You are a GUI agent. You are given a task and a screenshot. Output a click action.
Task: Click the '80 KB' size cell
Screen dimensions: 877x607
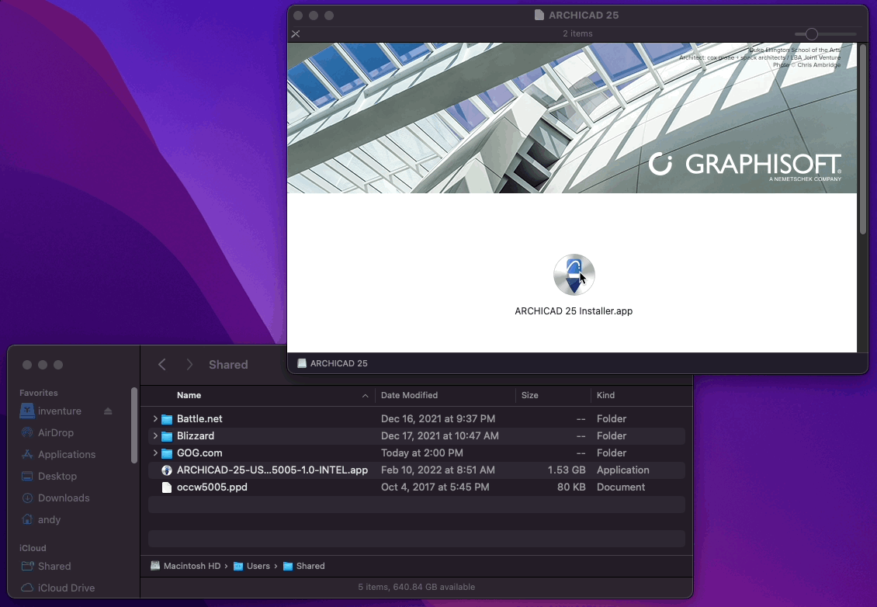(x=571, y=487)
